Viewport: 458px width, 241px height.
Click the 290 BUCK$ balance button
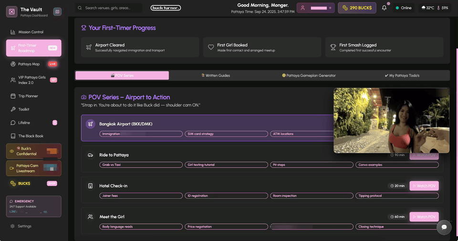click(357, 8)
